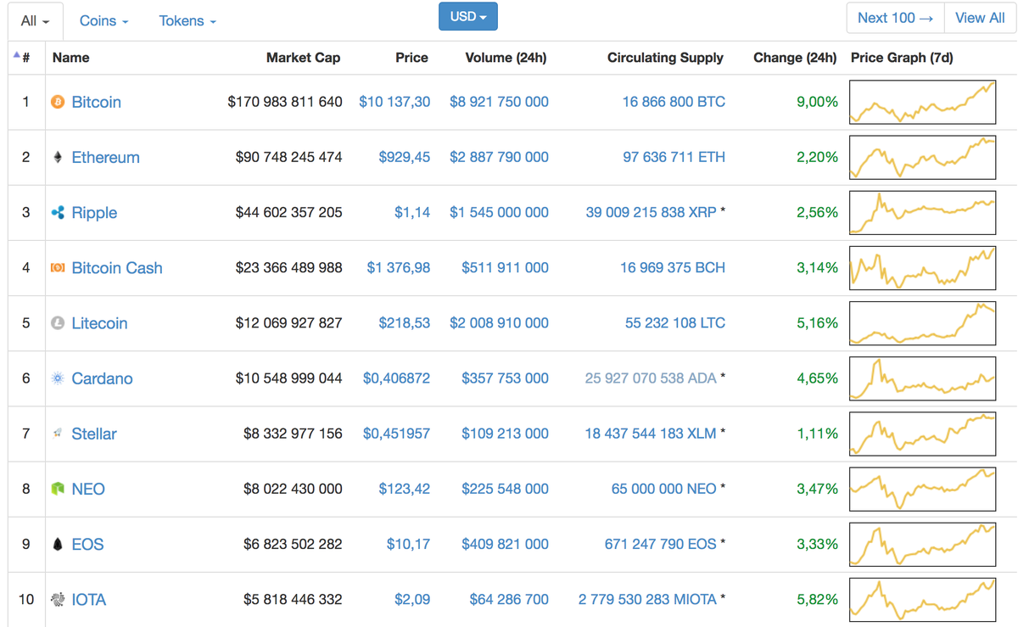Open the Bitcoin link
This screenshot has width=1018, height=627.
coord(96,102)
